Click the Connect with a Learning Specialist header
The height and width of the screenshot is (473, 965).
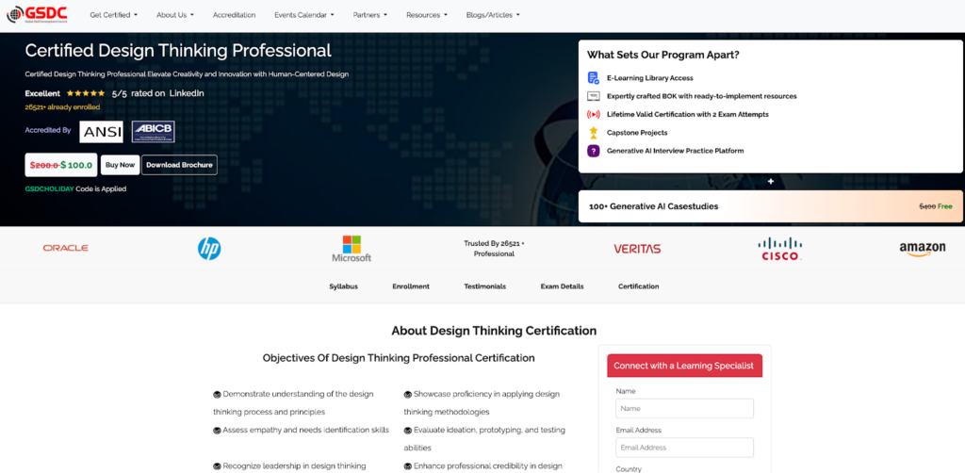pyautogui.click(x=684, y=366)
